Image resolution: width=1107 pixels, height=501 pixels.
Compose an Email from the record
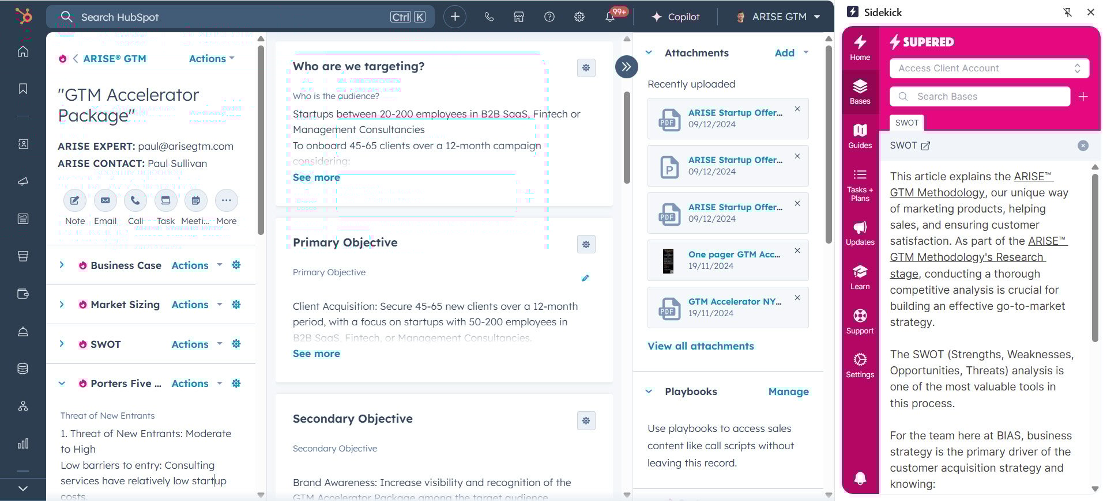(x=105, y=201)
